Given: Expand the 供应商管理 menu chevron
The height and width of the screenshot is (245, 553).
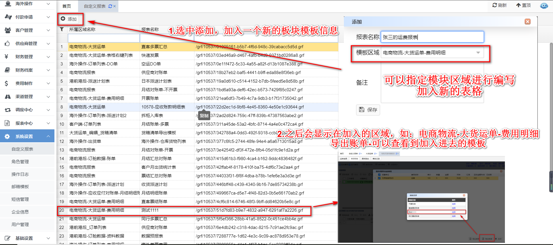Looking at the screenshot, I should click(48, 44).
